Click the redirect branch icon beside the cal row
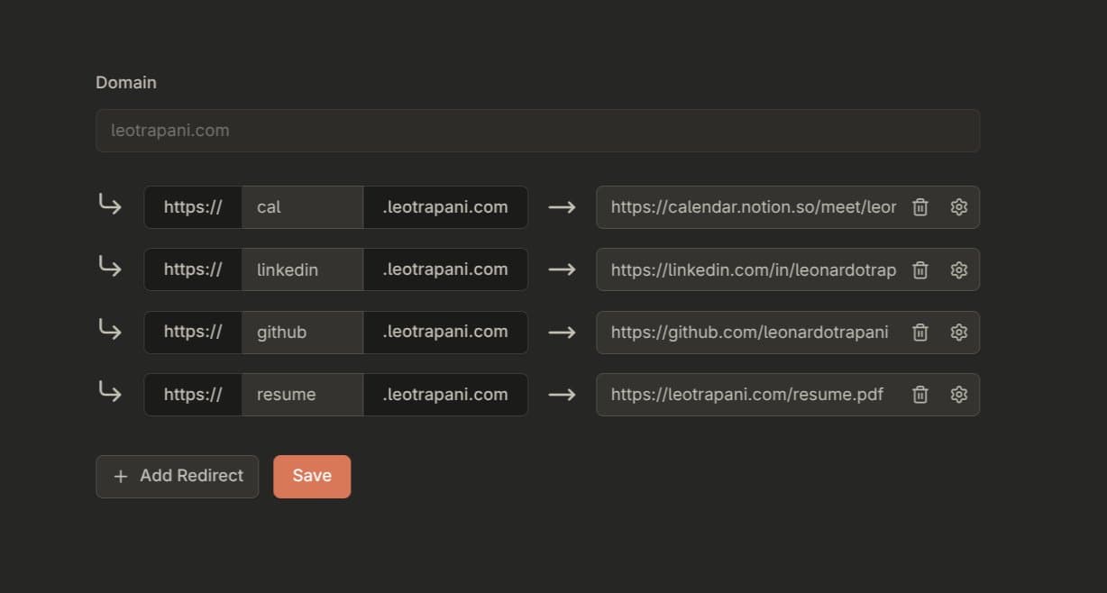 108,205
